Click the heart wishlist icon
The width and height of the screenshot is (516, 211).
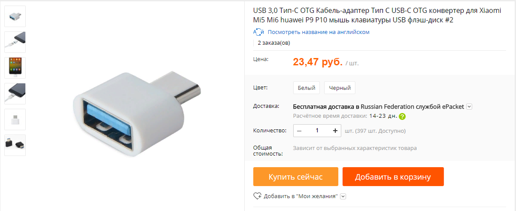(258, 196)
